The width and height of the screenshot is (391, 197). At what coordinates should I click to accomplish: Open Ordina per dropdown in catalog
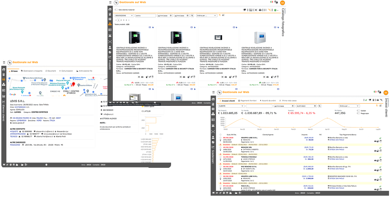[207, 15]
